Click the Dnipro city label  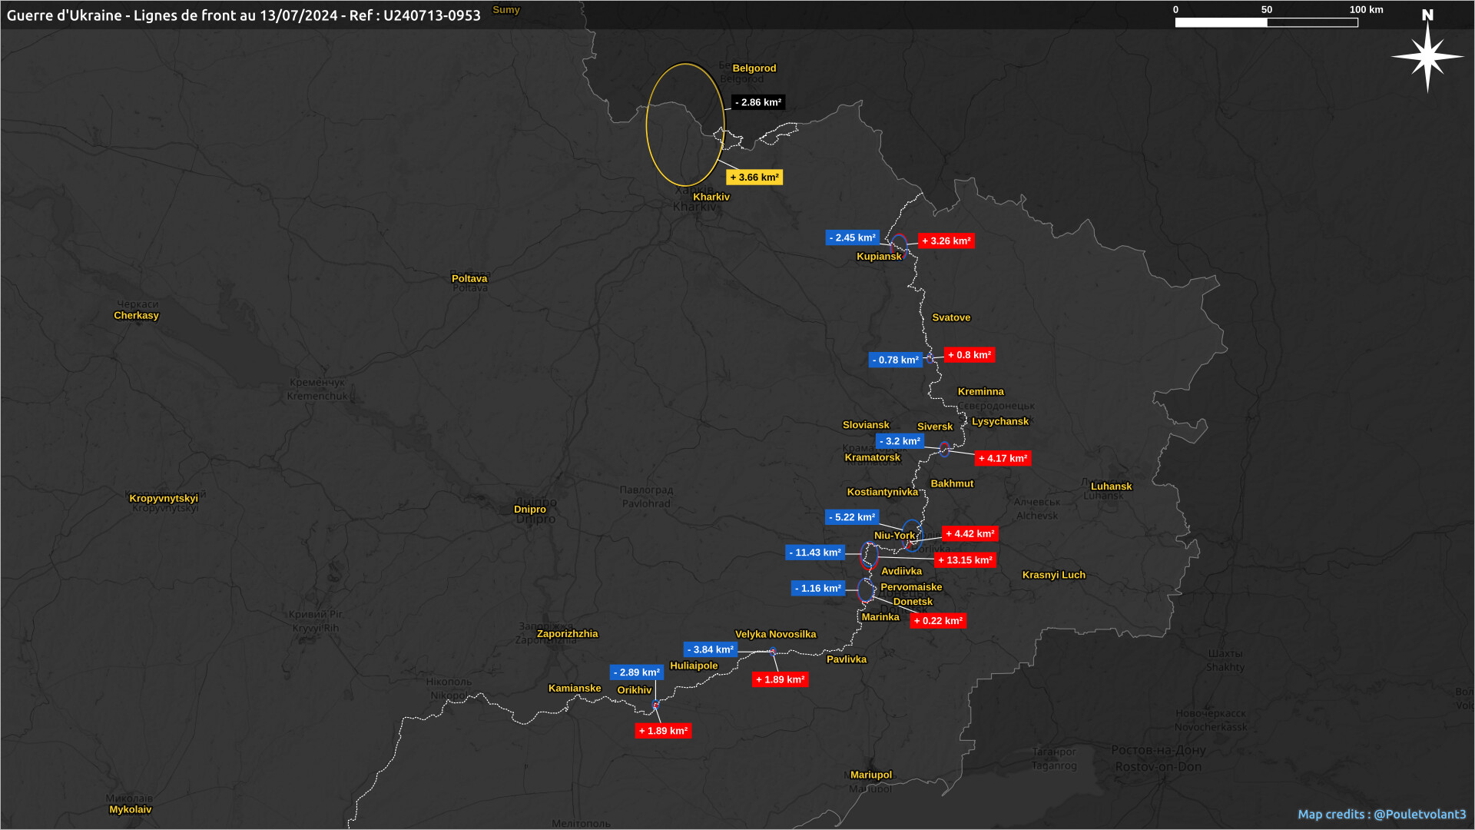[x=529, y=509]
